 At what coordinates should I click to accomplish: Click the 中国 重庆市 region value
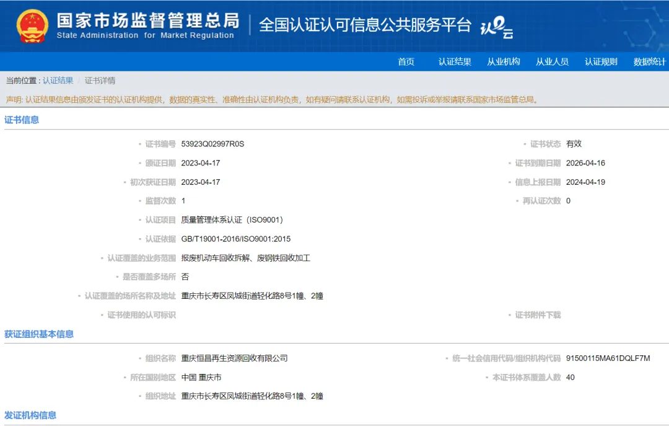pyautogui.click(x=201, y=378)
